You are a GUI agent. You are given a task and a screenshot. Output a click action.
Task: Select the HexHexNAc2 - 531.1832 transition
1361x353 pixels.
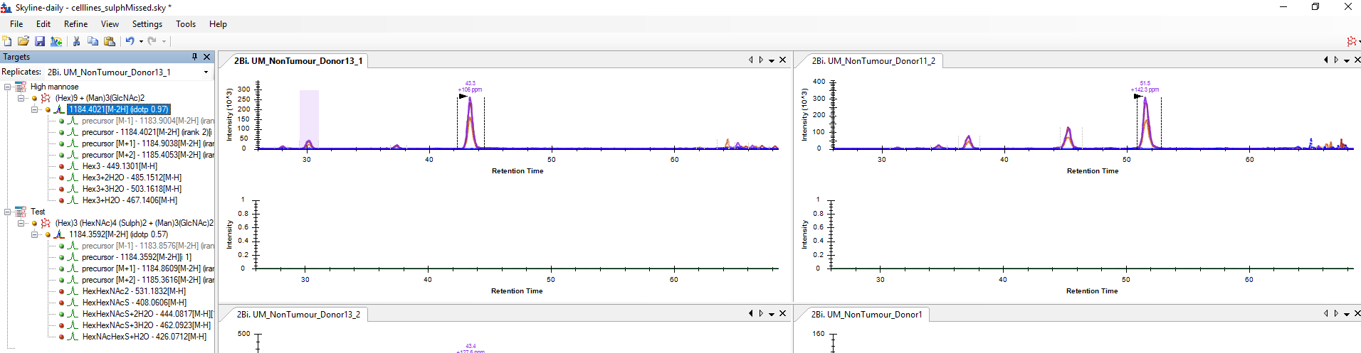pos(134,291)
